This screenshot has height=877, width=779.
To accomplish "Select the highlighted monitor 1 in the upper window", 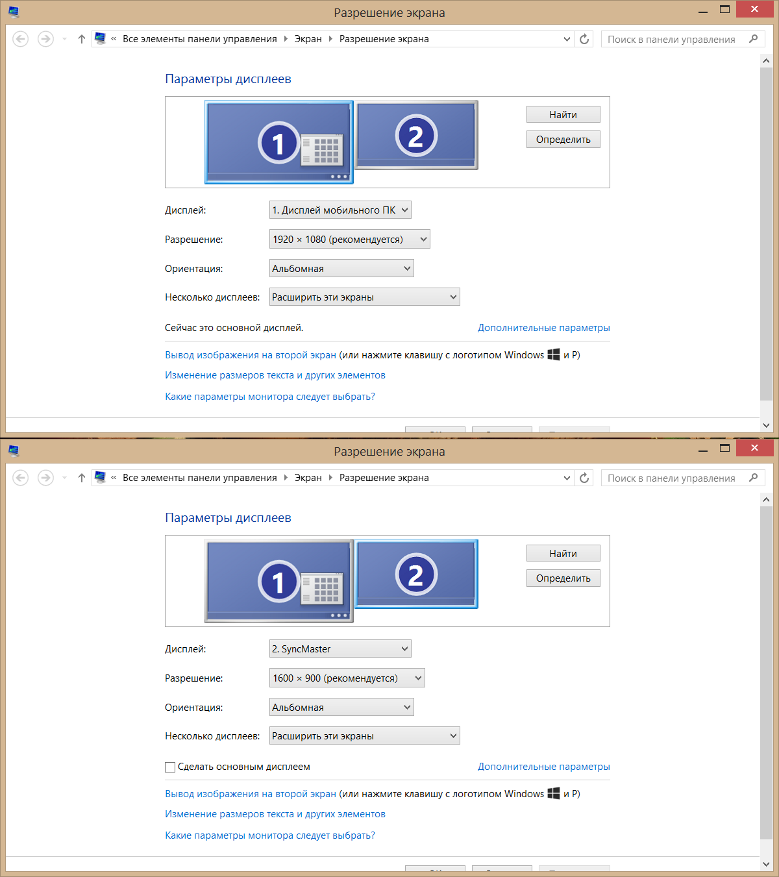I will coord(278,142).
